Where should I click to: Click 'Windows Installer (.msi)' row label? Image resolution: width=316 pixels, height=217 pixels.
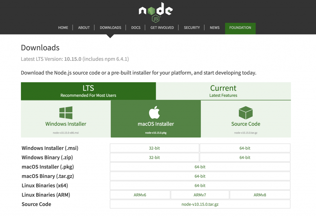pos(50,148)
